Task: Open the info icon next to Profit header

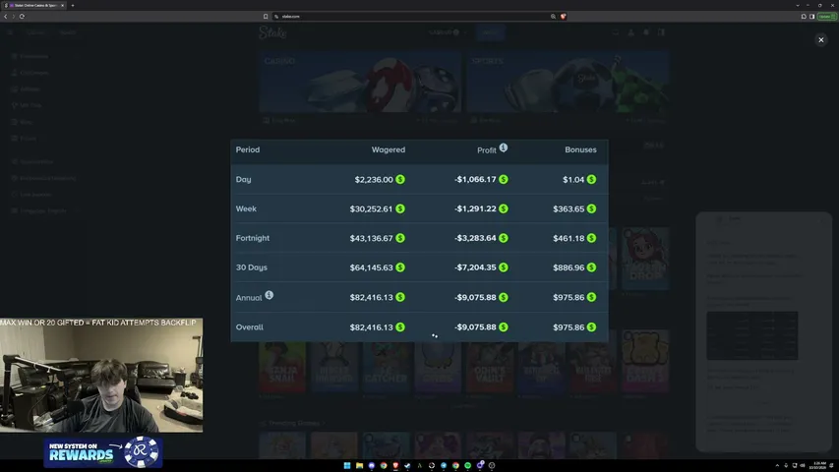Action: 504,147
